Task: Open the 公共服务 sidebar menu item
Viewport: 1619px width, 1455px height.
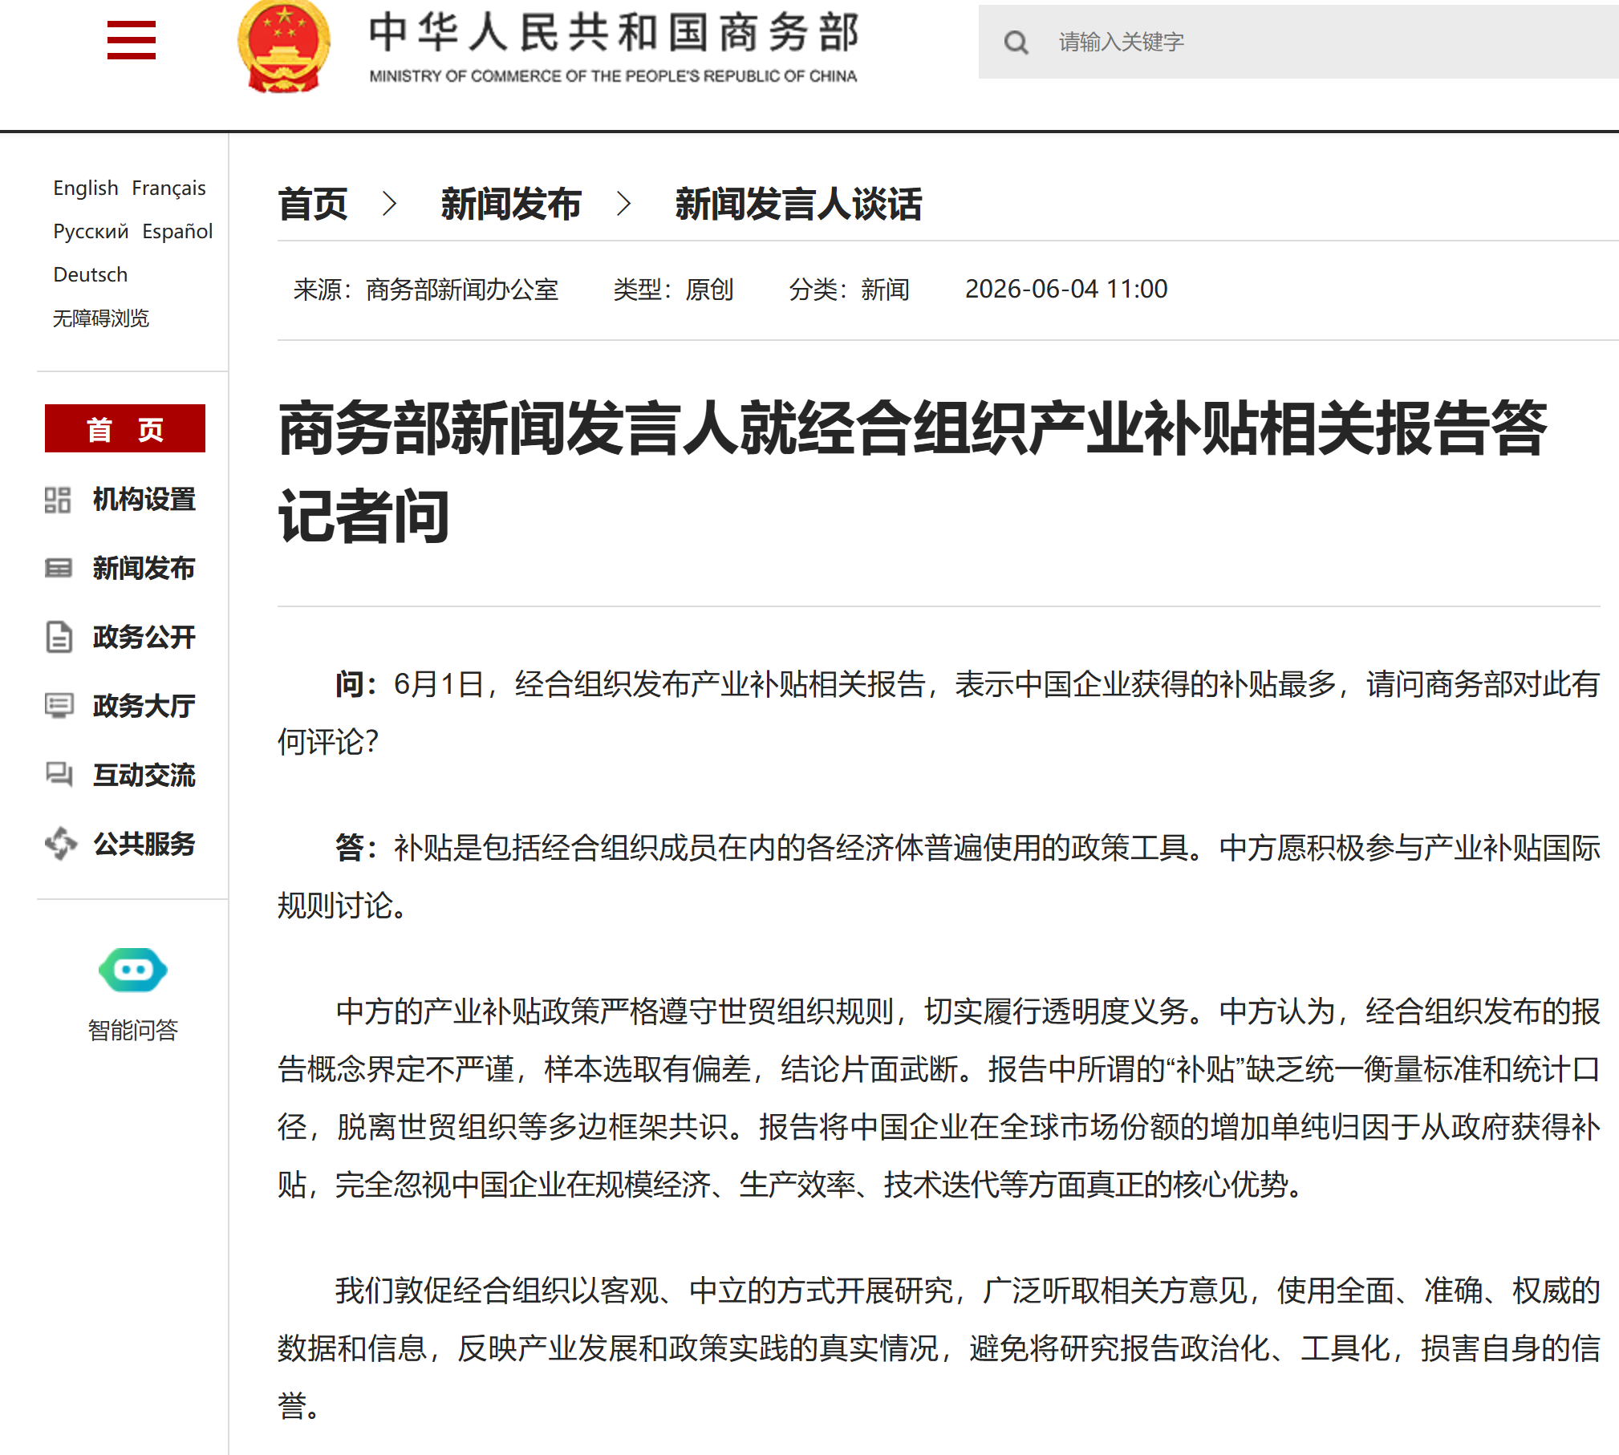Action: click(x=144, y=845)
